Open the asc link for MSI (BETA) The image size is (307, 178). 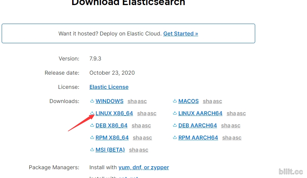pos(144,150)
